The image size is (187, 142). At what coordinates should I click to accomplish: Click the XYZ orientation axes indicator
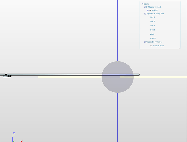(17, 137)
